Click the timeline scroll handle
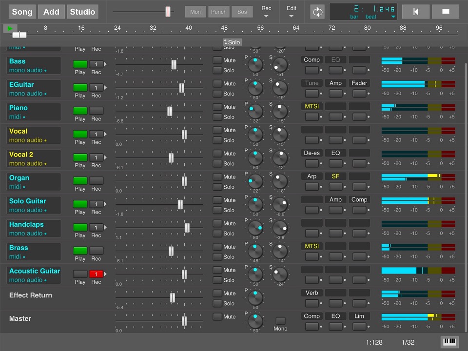The height and width of the screenshot is (351, 468). [19, 35]
